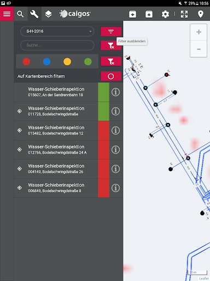Screen dimensions: 210x281
Task: Filter by red status dot
Action: coord(26,61)
